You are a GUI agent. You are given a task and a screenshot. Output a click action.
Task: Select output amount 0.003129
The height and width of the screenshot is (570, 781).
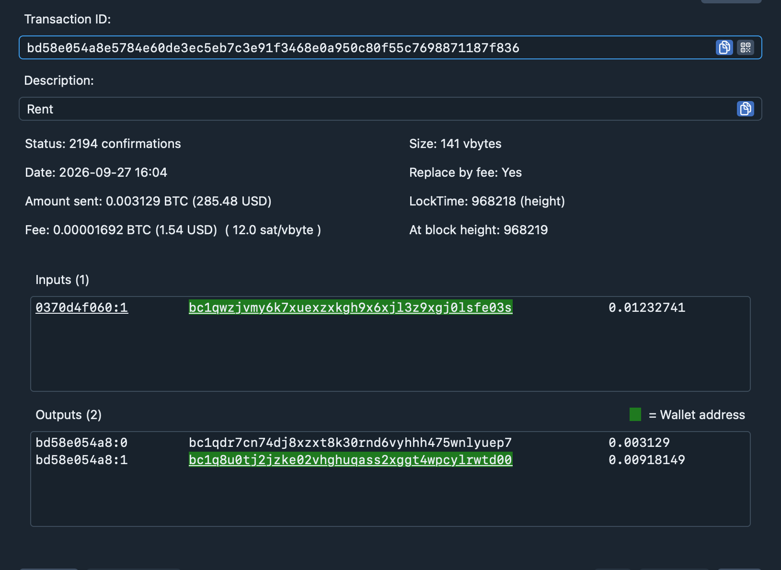(x=639, y=443)
